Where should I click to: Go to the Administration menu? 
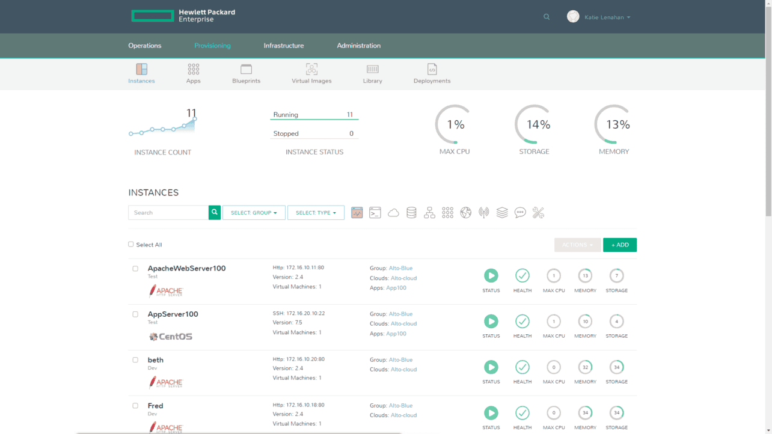coord(359,46)
